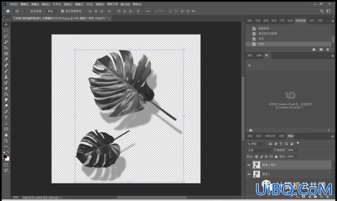Open the 文件 File menu
This screenshot has height=201, width=337.
tap(13, 4)
